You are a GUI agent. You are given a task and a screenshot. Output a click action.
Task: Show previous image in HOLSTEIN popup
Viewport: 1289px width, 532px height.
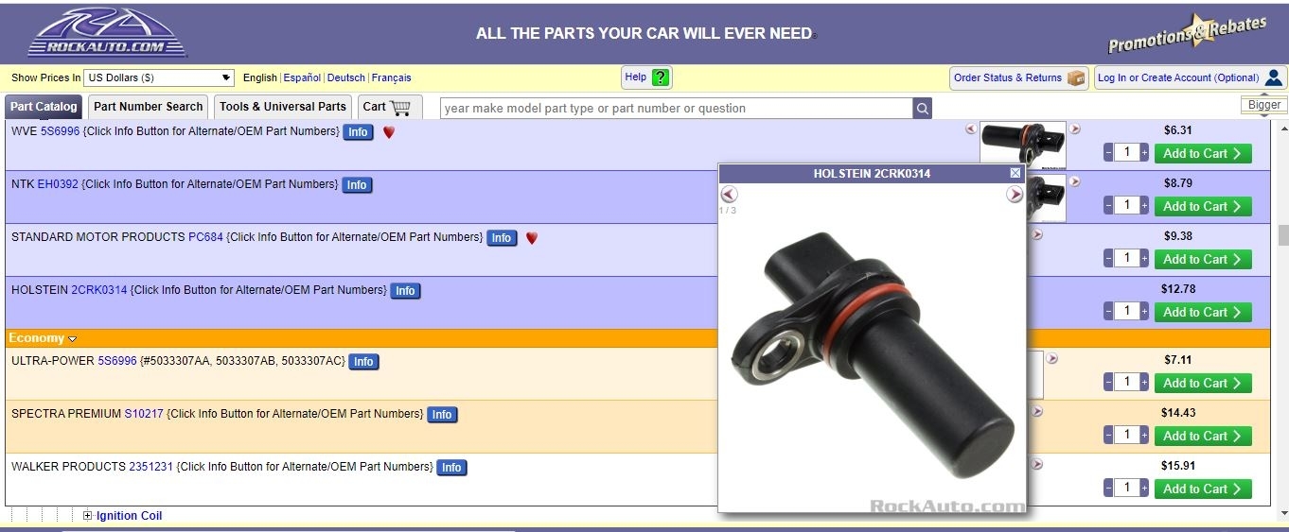[x=729, y=194]
